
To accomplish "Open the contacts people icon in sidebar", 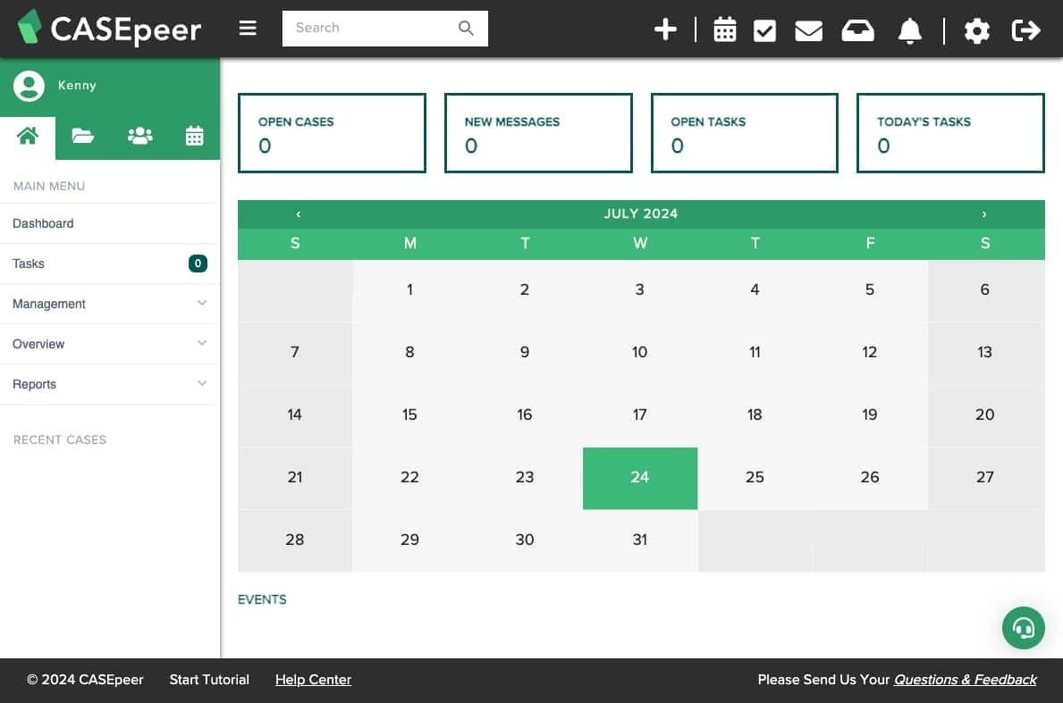I will pos(139,135).
